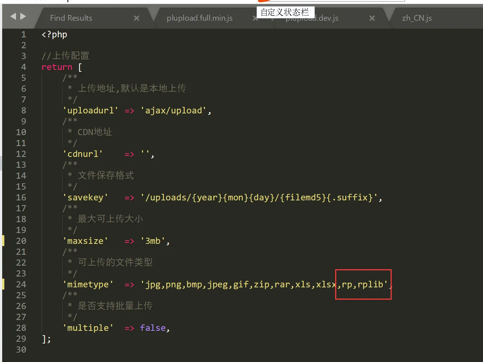Click line number 24 in the gutter
Screen dimensions: 483x362
[x=21, y=284]
